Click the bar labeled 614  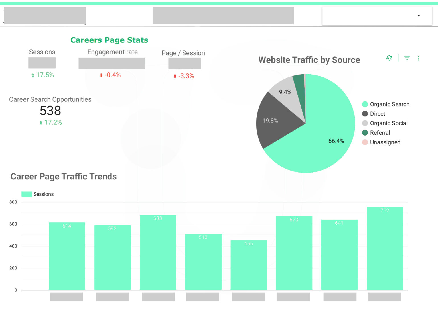click(x=67, y=256)
